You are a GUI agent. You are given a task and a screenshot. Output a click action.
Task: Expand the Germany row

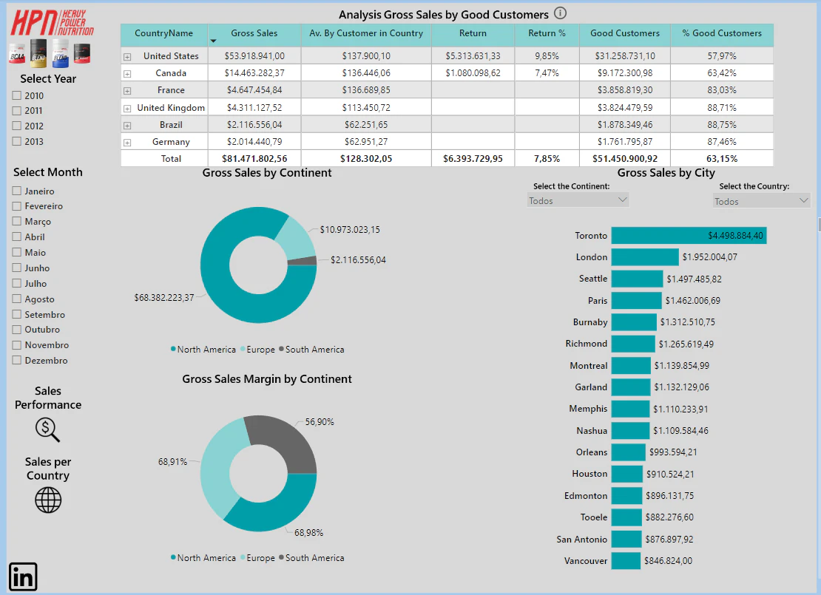pos(127,143)
